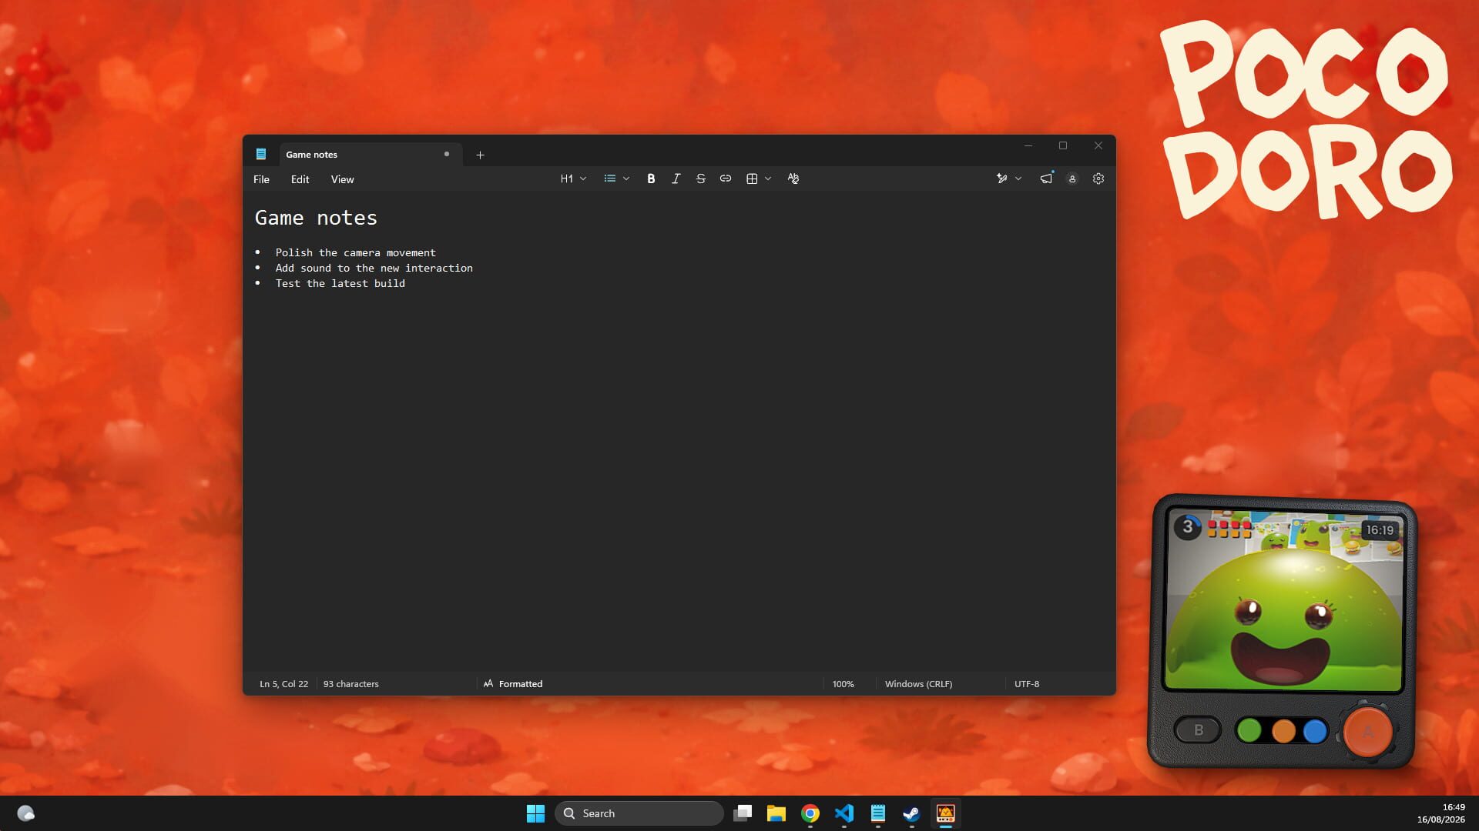1479x831 pixels.
Task: Click the round counter showing 3 on Pocodoro
Action: click(x=1187, y=527)
